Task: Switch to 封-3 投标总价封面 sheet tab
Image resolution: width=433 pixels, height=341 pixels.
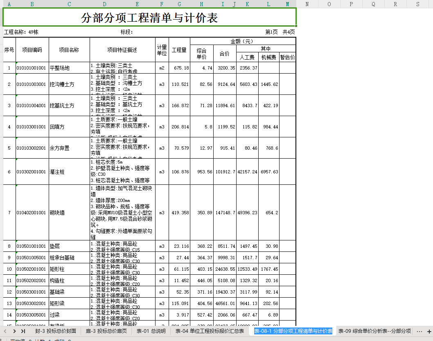Action: 56,331
